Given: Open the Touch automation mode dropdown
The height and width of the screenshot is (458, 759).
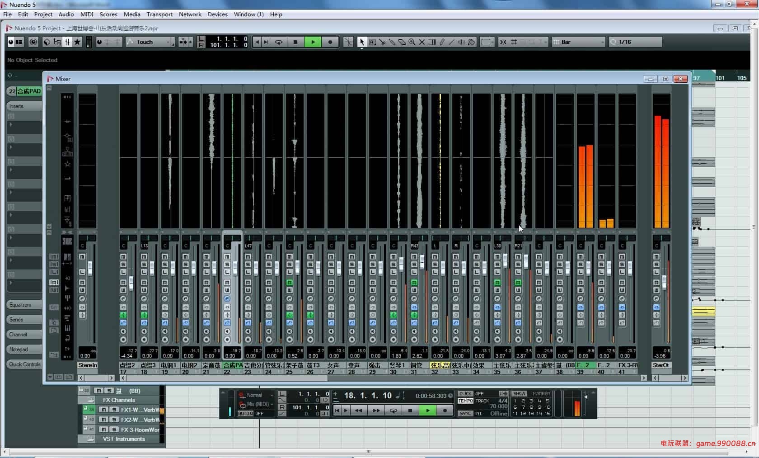Looking at the screenshot, I should (150, 42).
